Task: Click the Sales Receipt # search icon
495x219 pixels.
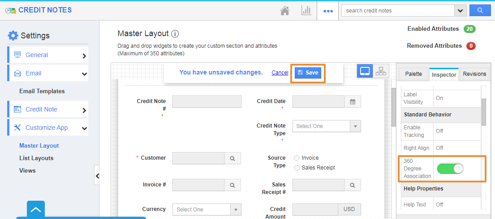Action: [x=353, y=185]
